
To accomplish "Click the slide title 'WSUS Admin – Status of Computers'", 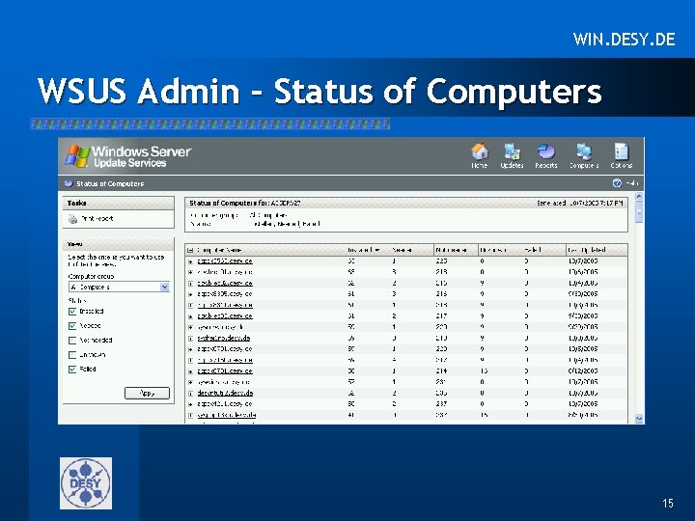I will [320, 91].
